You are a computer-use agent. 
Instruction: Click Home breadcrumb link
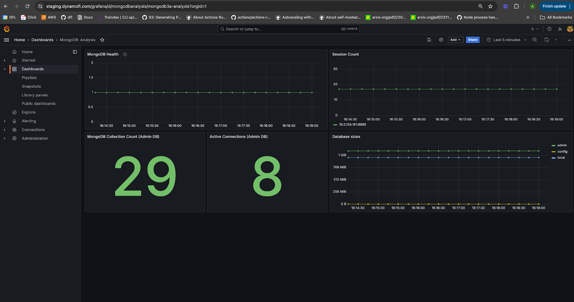pyautogui.click(x=19, y=40)
